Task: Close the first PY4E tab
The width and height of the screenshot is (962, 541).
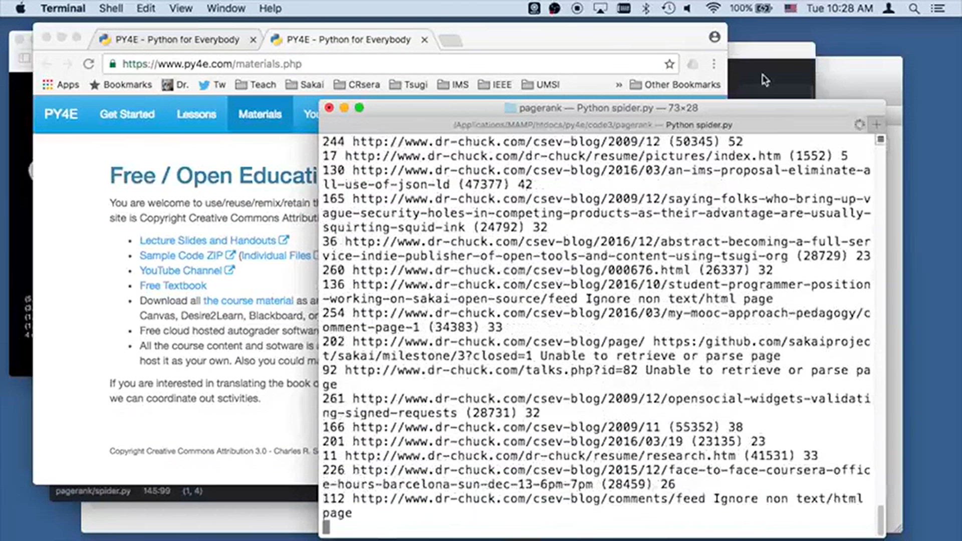Action: [254, 40]
